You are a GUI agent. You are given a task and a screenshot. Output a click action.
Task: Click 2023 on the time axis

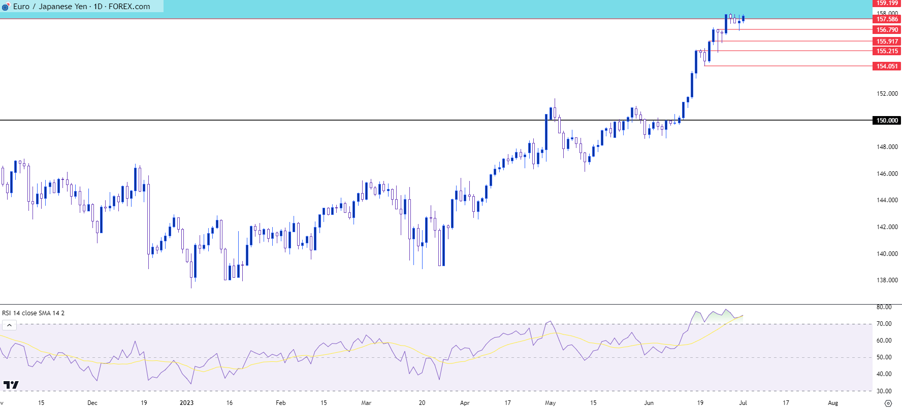(x=186, y=403)
